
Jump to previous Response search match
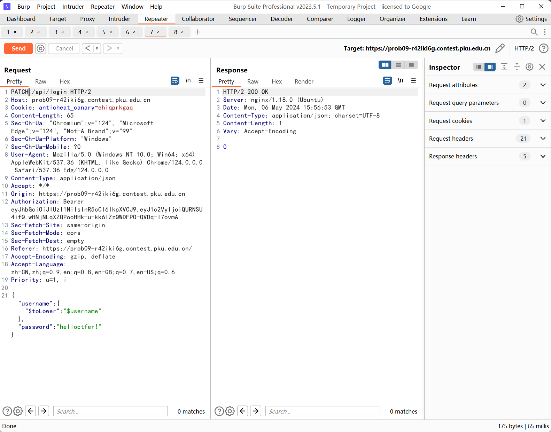pos(243,411)
